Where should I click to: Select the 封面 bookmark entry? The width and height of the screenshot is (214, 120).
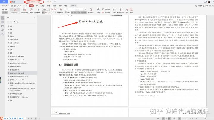[x=11, y=26]
